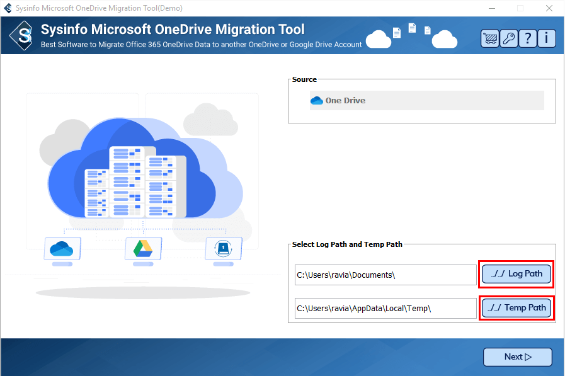Click the OneDrive cloud icon in Source

[317, 101]
